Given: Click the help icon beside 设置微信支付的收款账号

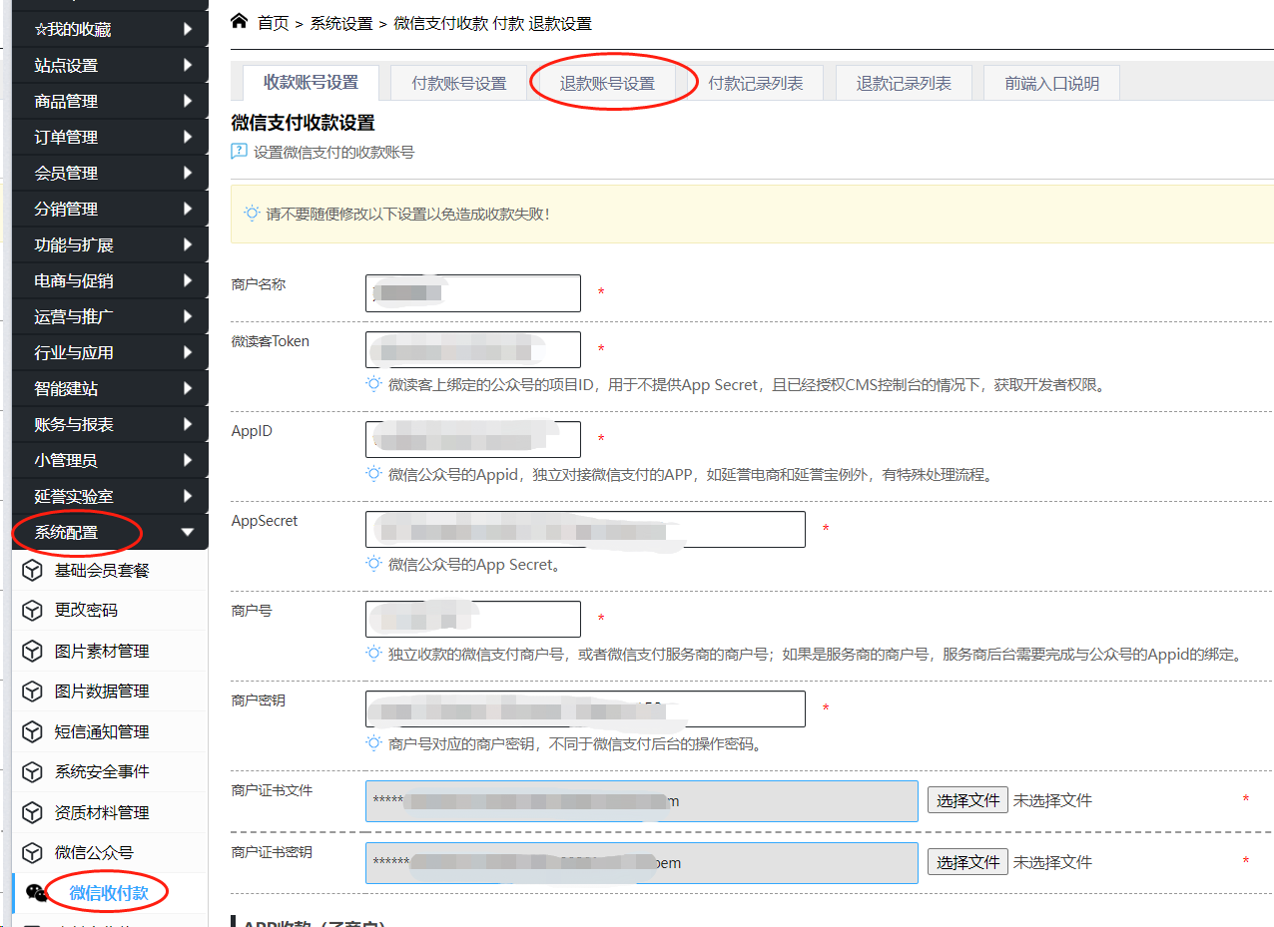Looking at the screenshot, I should point(239,152).
